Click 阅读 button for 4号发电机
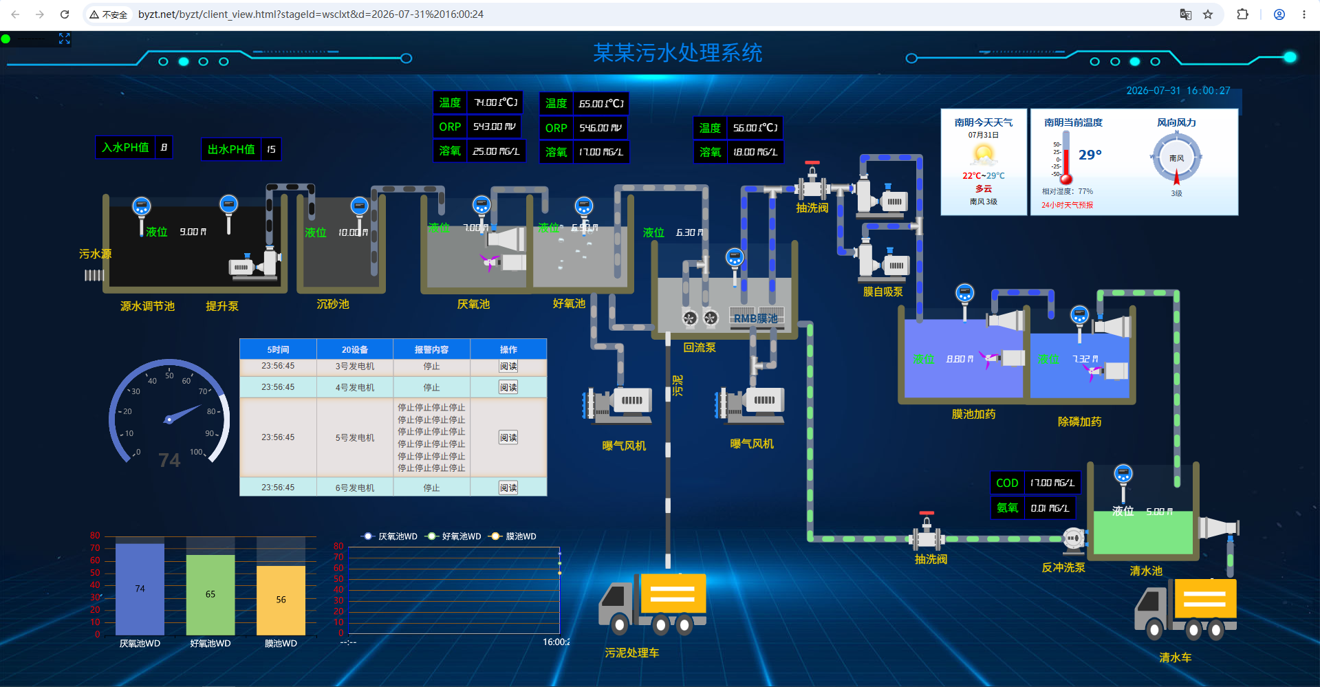The height and width of the screenshot is (687, 1320). [x=508, y=388]
